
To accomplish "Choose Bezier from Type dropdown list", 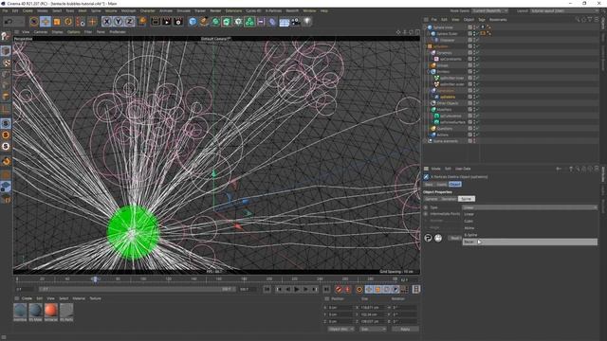I will [529, 242].
